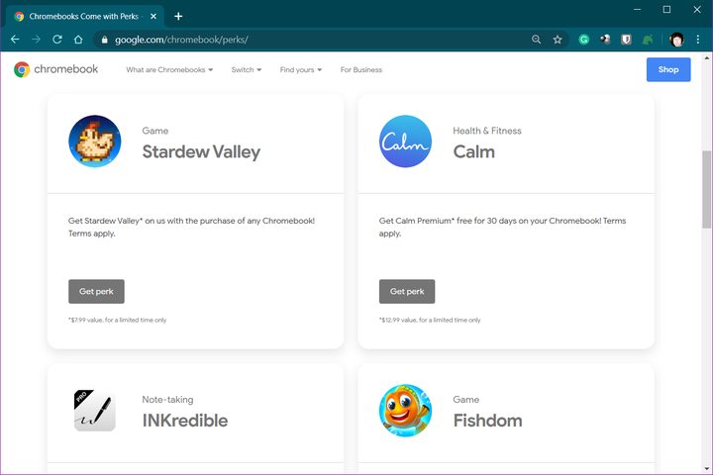Viewport: 713px width, 475px height.
Task: Open the shield extension icon
Action: [x=626, y=40]
